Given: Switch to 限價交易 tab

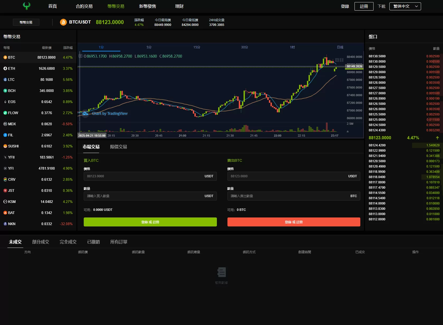Looking at the screenshot, I should point(118,147).
